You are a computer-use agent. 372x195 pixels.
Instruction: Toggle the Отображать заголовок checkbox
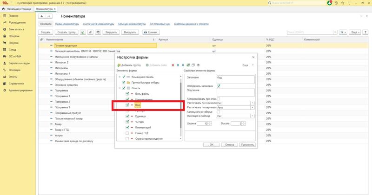pyautogui.click(x=219, y=86)
